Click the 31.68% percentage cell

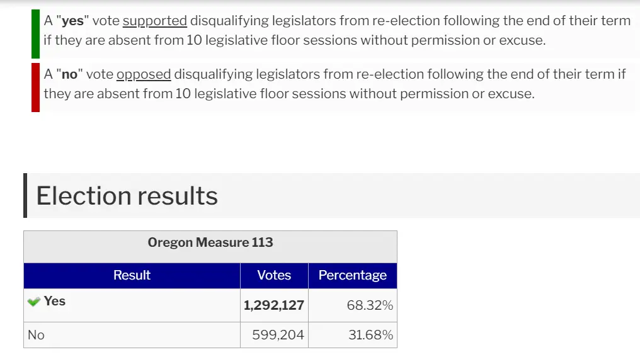[x=370, y=335]
